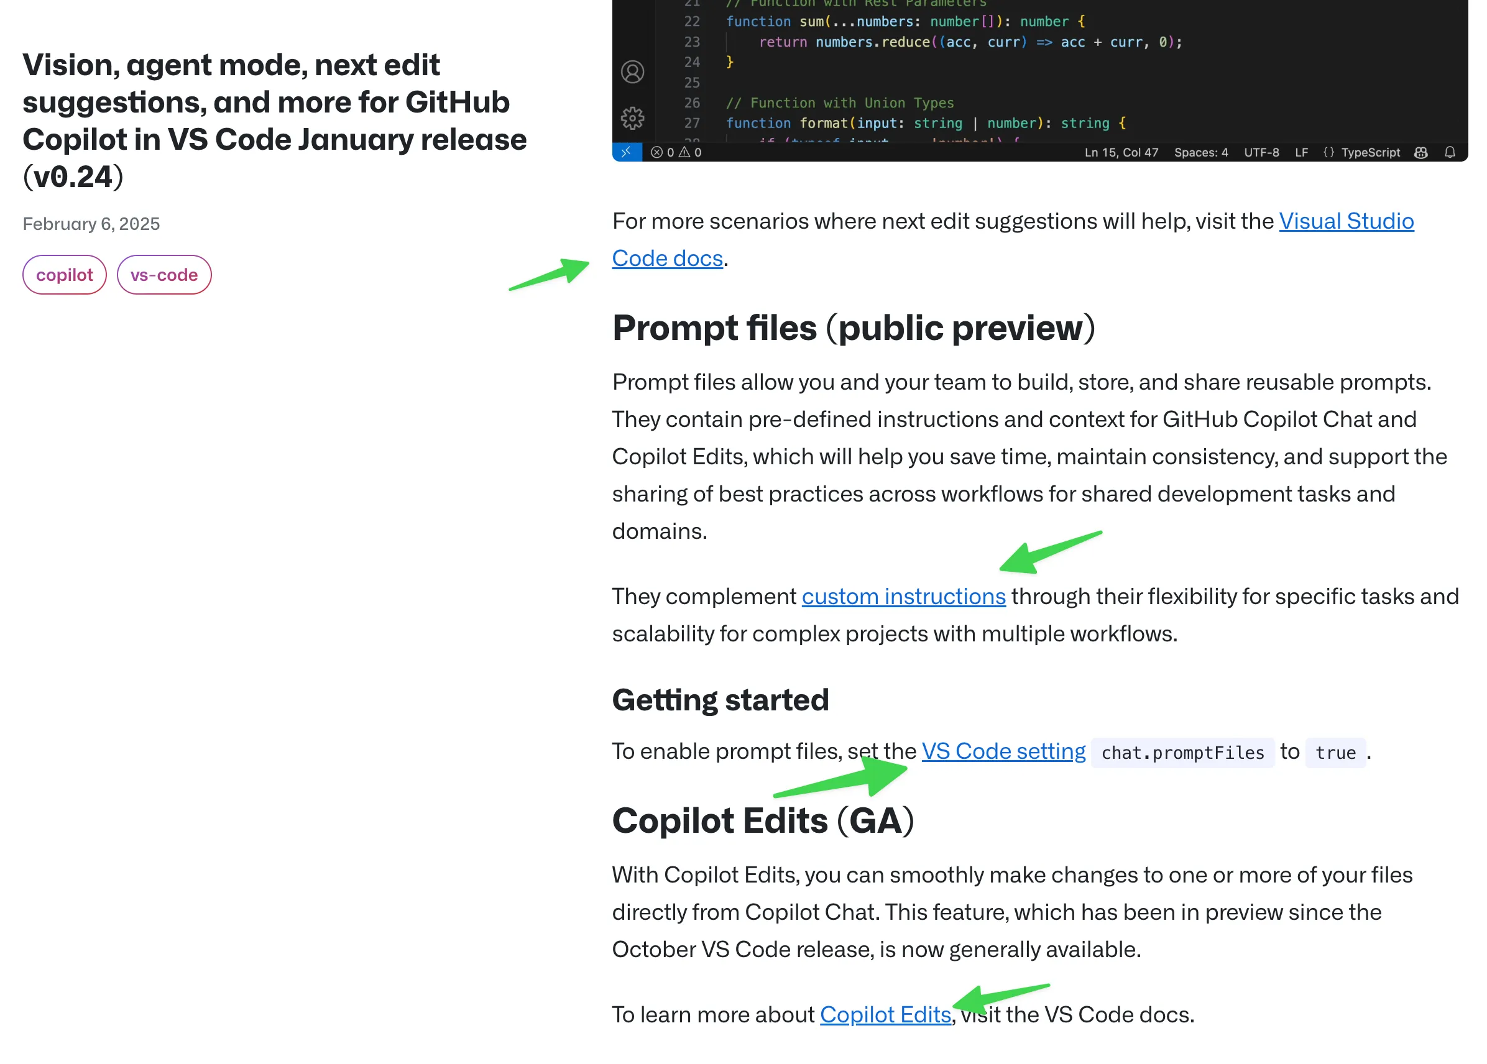Click the Copilot icon in the status bar

[1420, 152]
